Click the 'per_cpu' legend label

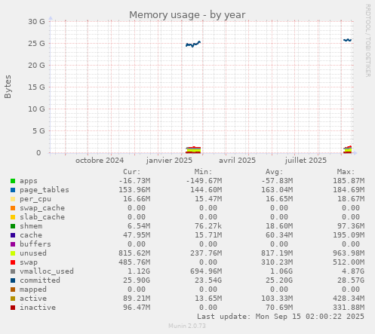[35, 199]
